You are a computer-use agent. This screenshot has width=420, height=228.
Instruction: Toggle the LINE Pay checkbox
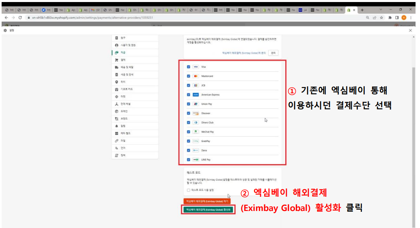click(x=189, y=160)
